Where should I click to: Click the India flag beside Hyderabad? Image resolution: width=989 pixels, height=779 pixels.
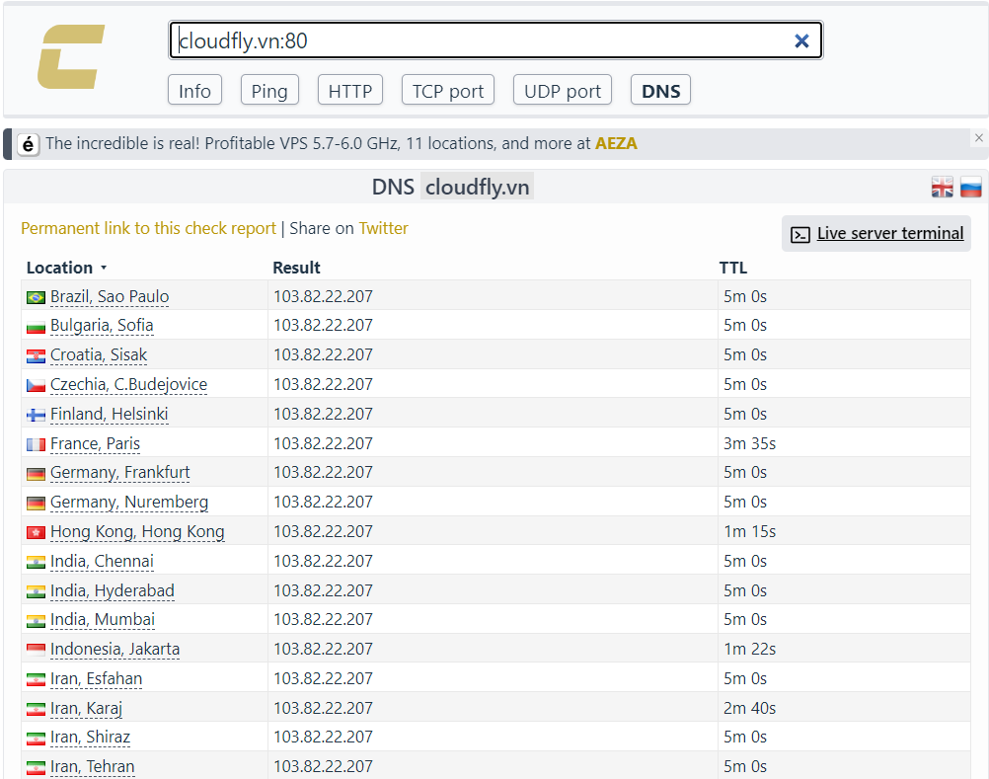coord(36,591)
